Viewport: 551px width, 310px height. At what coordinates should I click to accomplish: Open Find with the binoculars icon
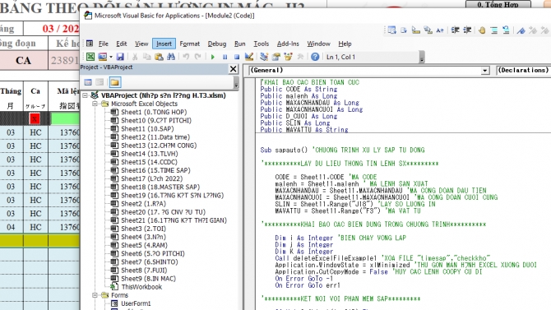pos(171,57)
